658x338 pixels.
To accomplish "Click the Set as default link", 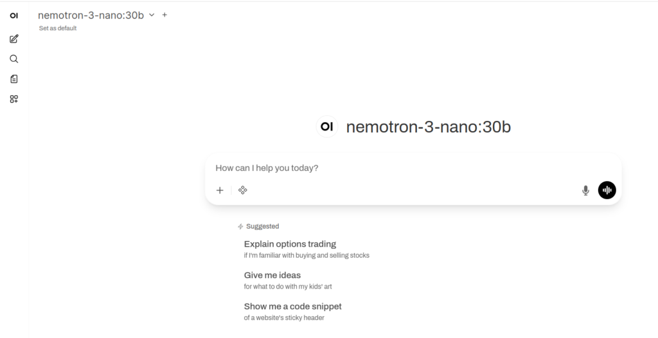I will [58, 28].
